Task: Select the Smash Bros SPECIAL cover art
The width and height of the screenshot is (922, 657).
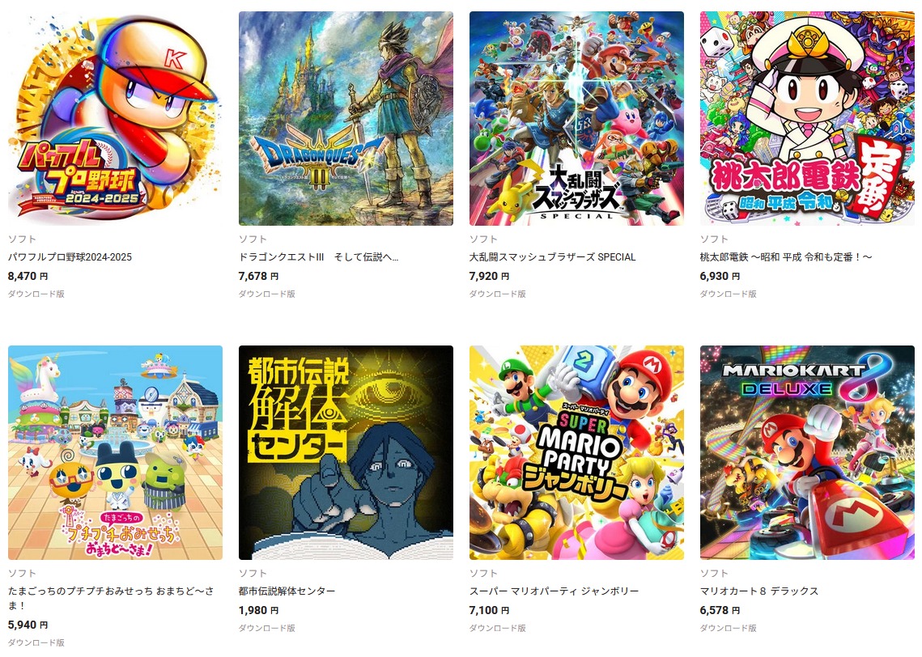Action: 576,118
